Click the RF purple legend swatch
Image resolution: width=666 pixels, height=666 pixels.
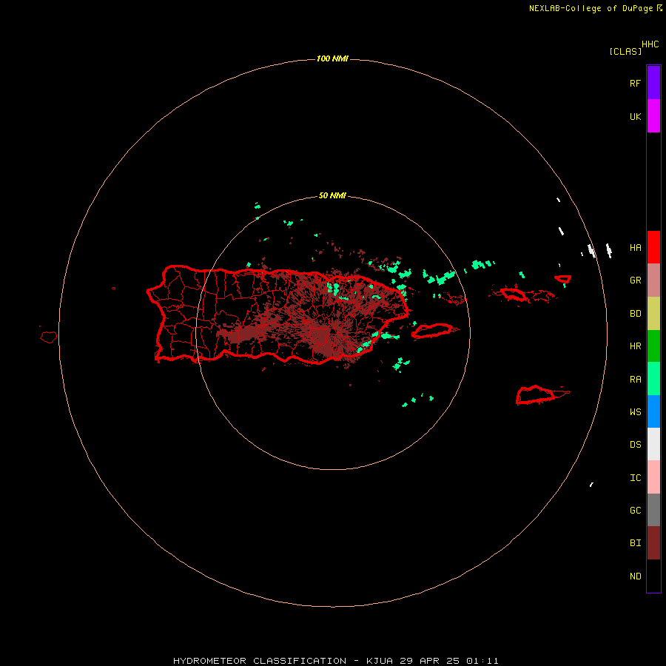[x=653, y=83]
